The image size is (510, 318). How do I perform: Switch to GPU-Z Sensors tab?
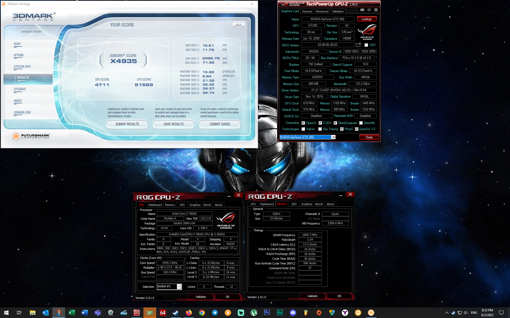click(307, 11)
